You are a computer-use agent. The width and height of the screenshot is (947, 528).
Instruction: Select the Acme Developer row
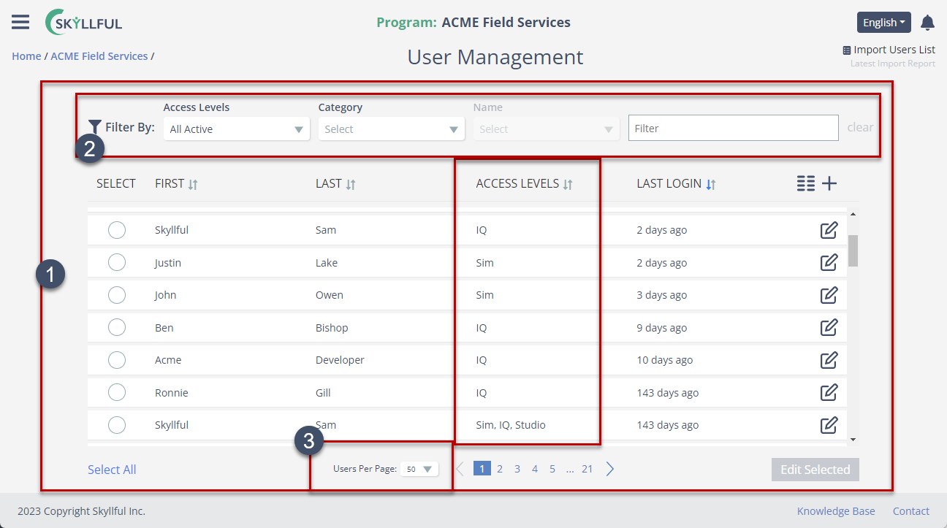point(117,360)
